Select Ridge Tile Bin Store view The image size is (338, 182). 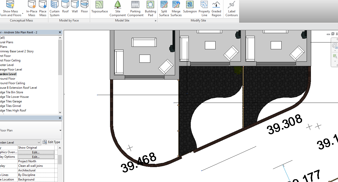point(11,92)
